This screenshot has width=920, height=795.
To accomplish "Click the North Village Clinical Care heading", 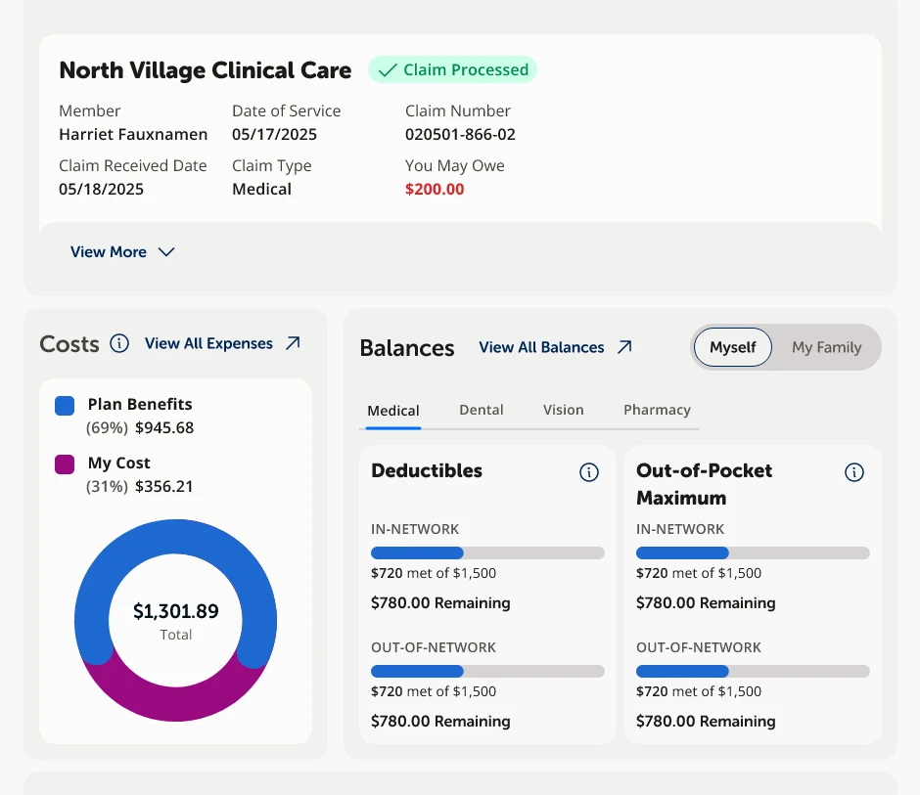I will tap(206, 70).
